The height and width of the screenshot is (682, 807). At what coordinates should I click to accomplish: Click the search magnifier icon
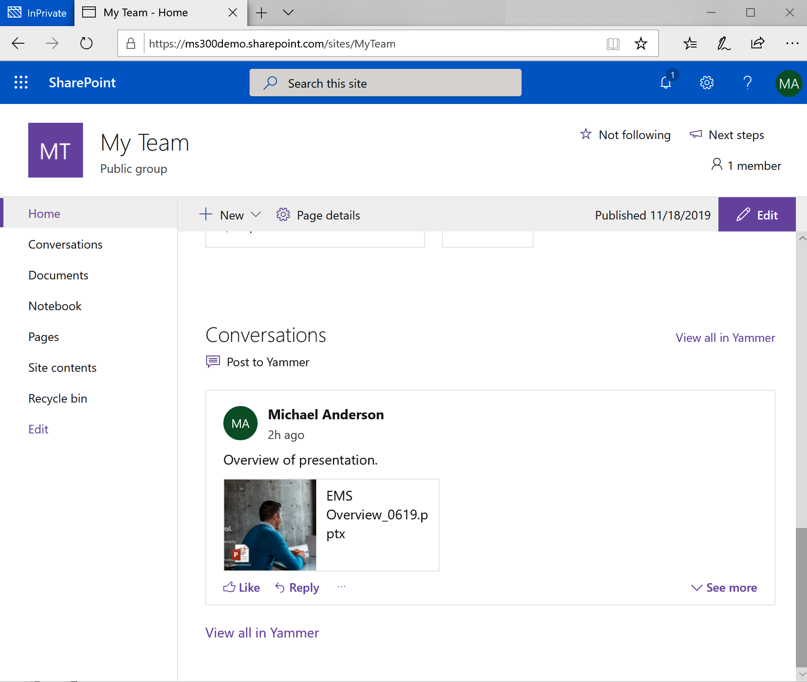[270, 83]
